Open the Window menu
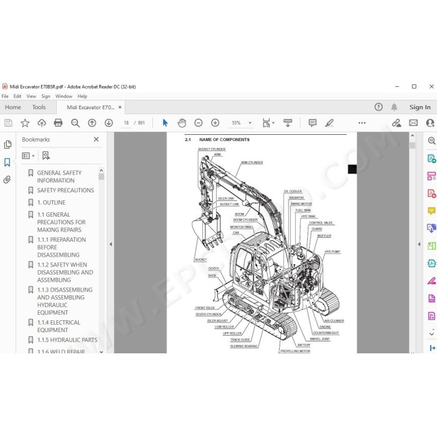 pyautogui.click(x=64, y=96)
